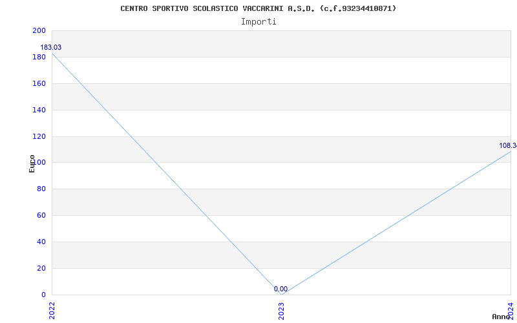Click the Importi subtitle
Screen dimensions: 517x323
[258, 22]
